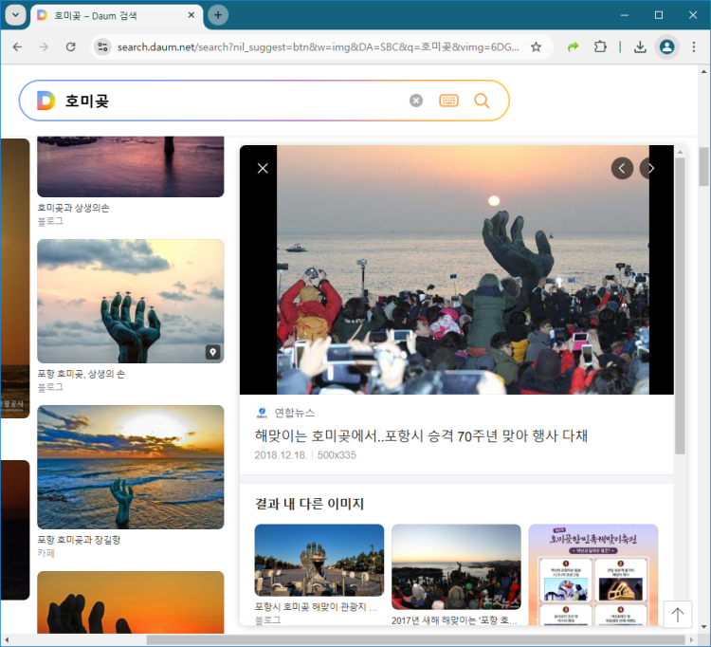Click the horizontal scrollbar right arrow
This screenshot has width=711, height=647.
coord(692,639)
